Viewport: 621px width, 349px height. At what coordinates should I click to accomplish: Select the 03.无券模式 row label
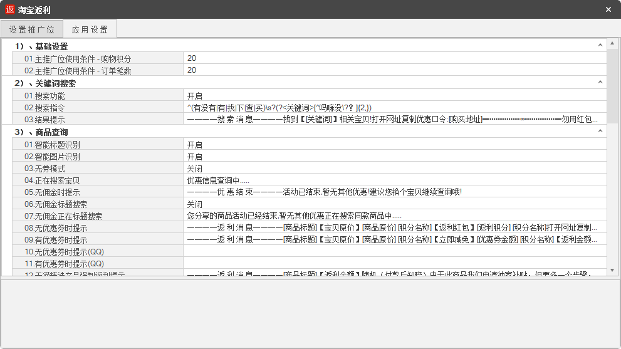[44, 169]
